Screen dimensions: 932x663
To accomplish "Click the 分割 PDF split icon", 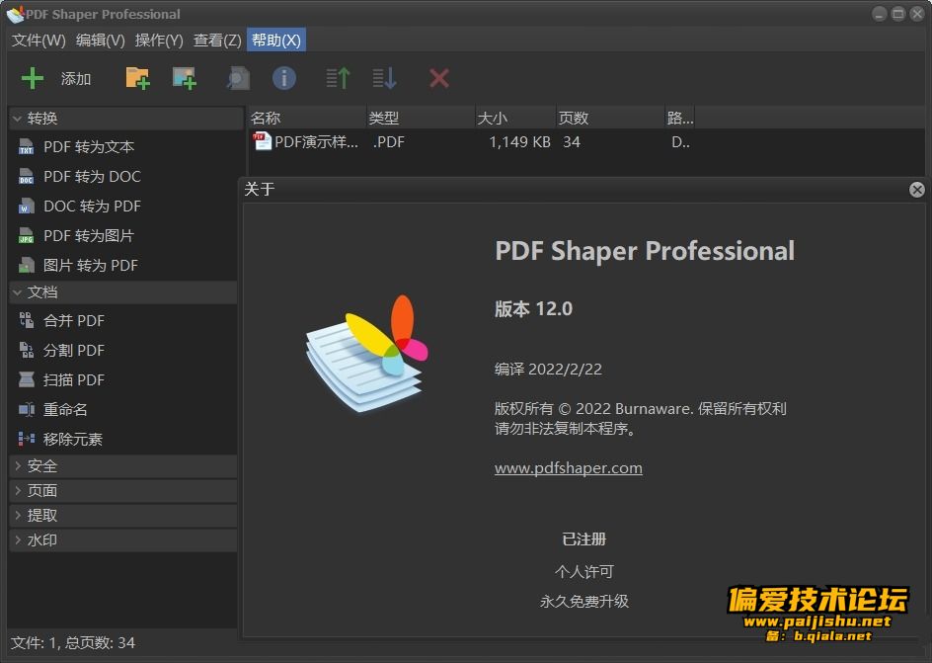I will pos(26,350).
